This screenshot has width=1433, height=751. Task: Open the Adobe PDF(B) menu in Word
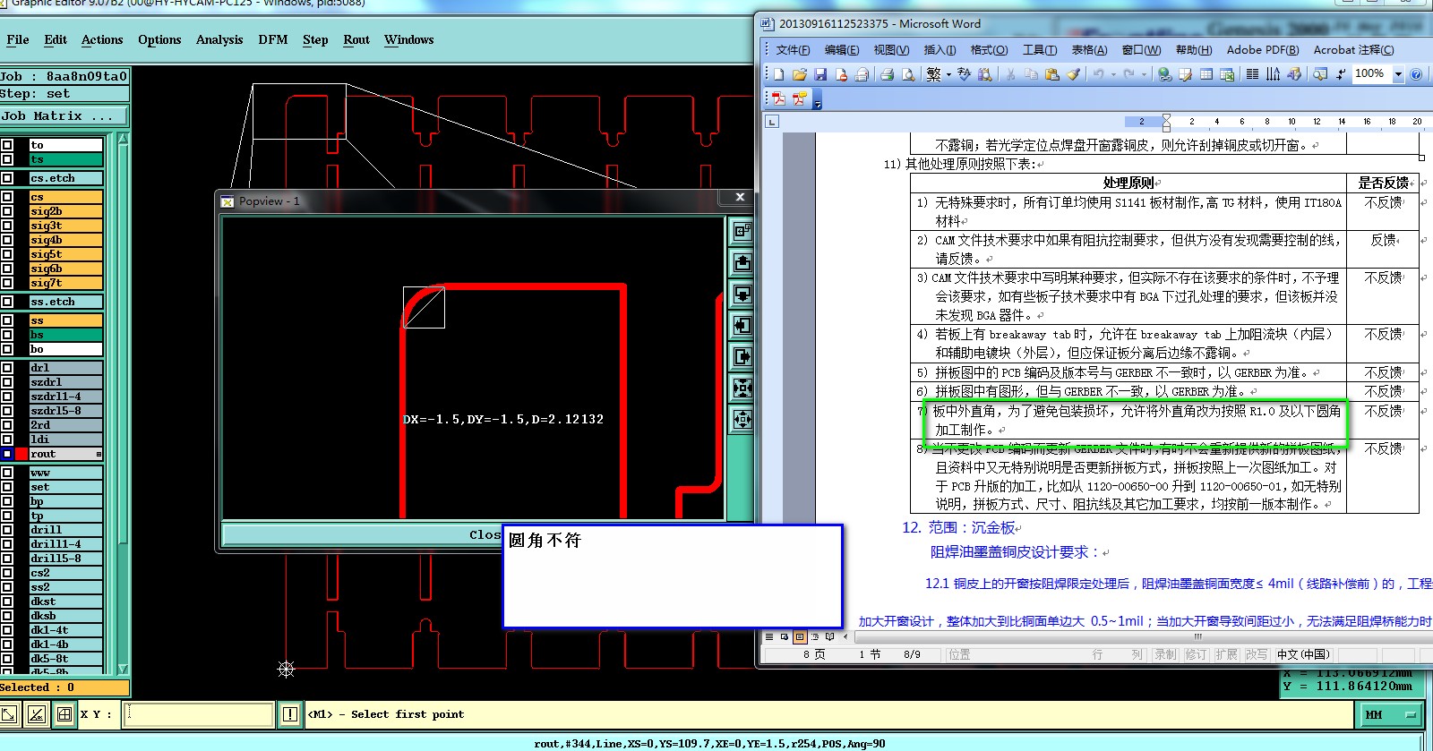pos(1263,50)
